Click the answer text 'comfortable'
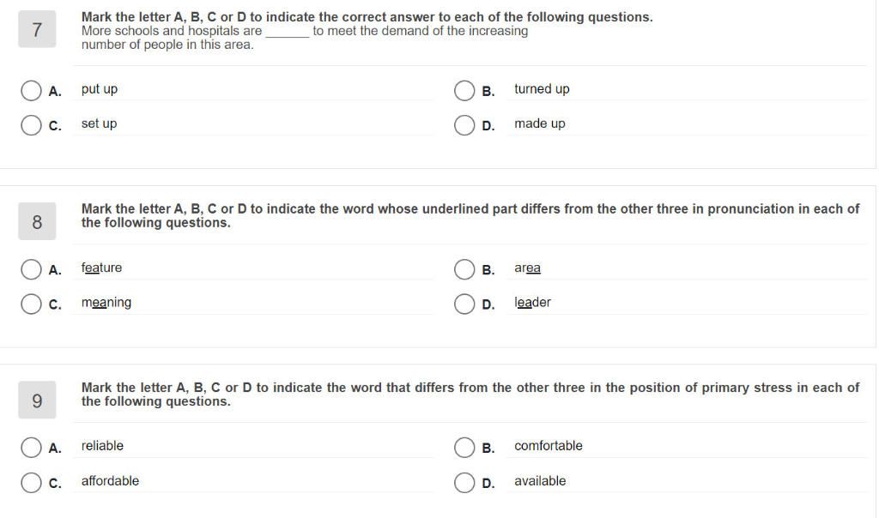The width and height of the screenshot is (879, 518). (x=549, y=446)
